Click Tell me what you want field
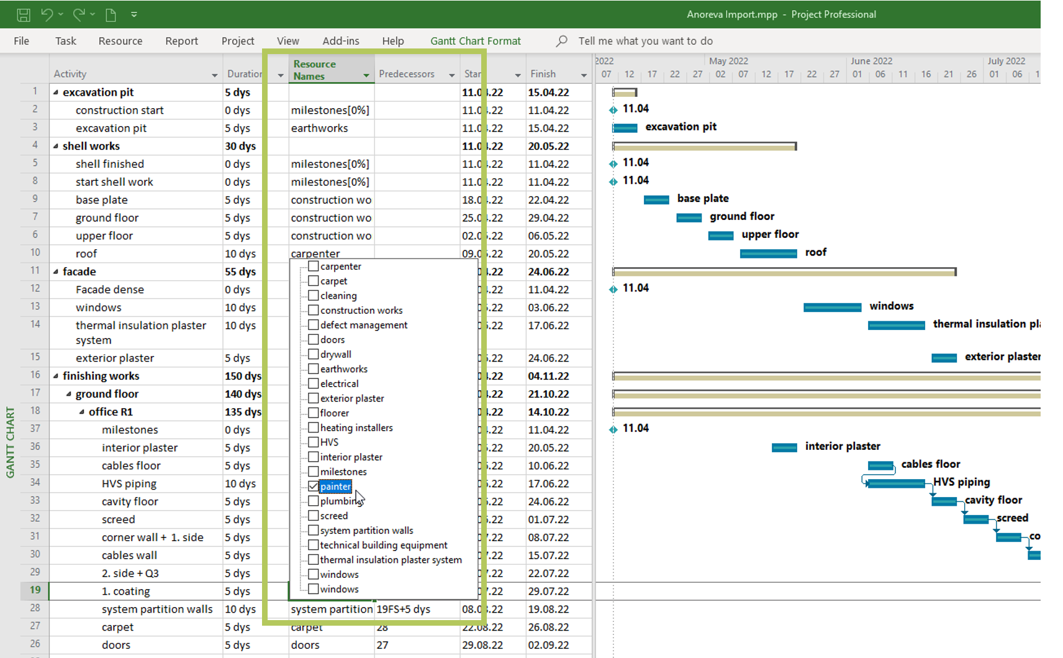Viewport: 1063px width, 658px height. click(645, 41)
